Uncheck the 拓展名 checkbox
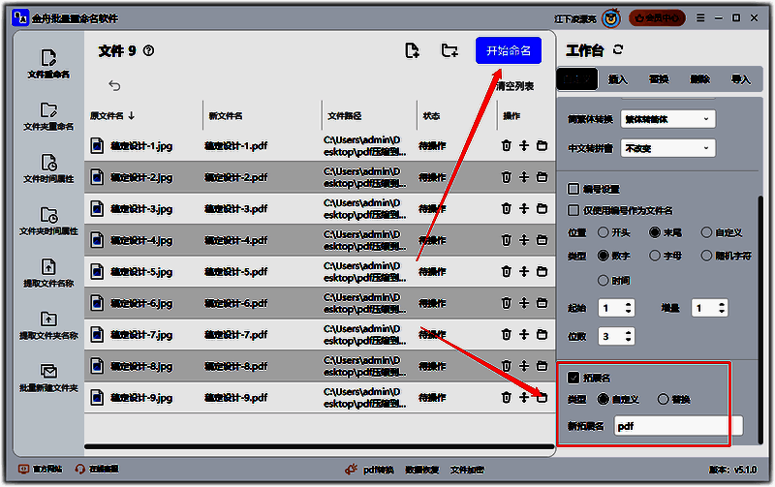This screenshot has width=775, height=487. (x=573, y=377)
